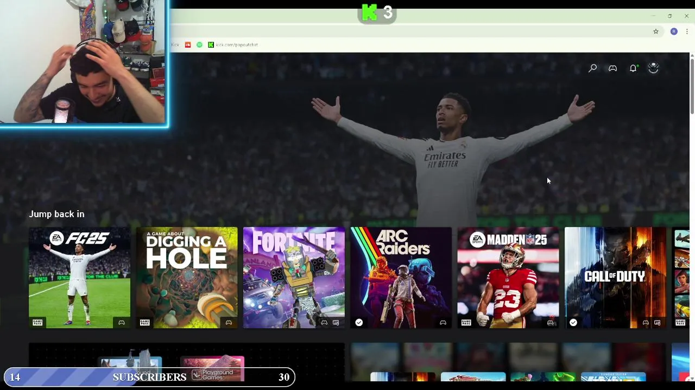Open the search magnifier icon

coord(592,68)
